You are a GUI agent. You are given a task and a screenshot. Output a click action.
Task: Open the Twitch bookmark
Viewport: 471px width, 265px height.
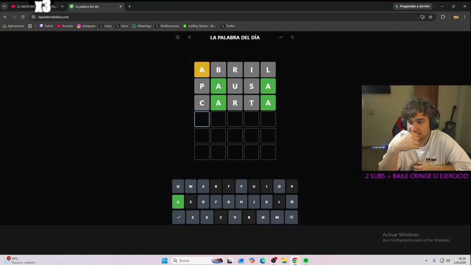46,26
